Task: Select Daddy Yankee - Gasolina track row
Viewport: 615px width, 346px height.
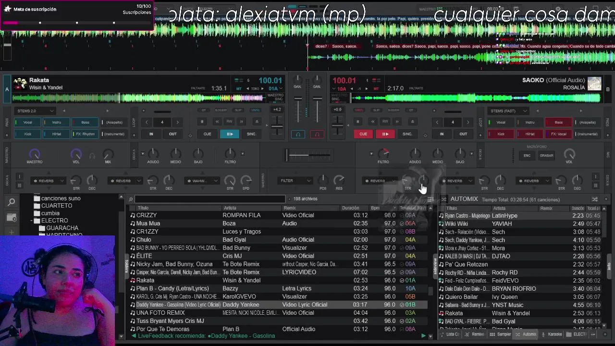Action: tap(278, 305)
